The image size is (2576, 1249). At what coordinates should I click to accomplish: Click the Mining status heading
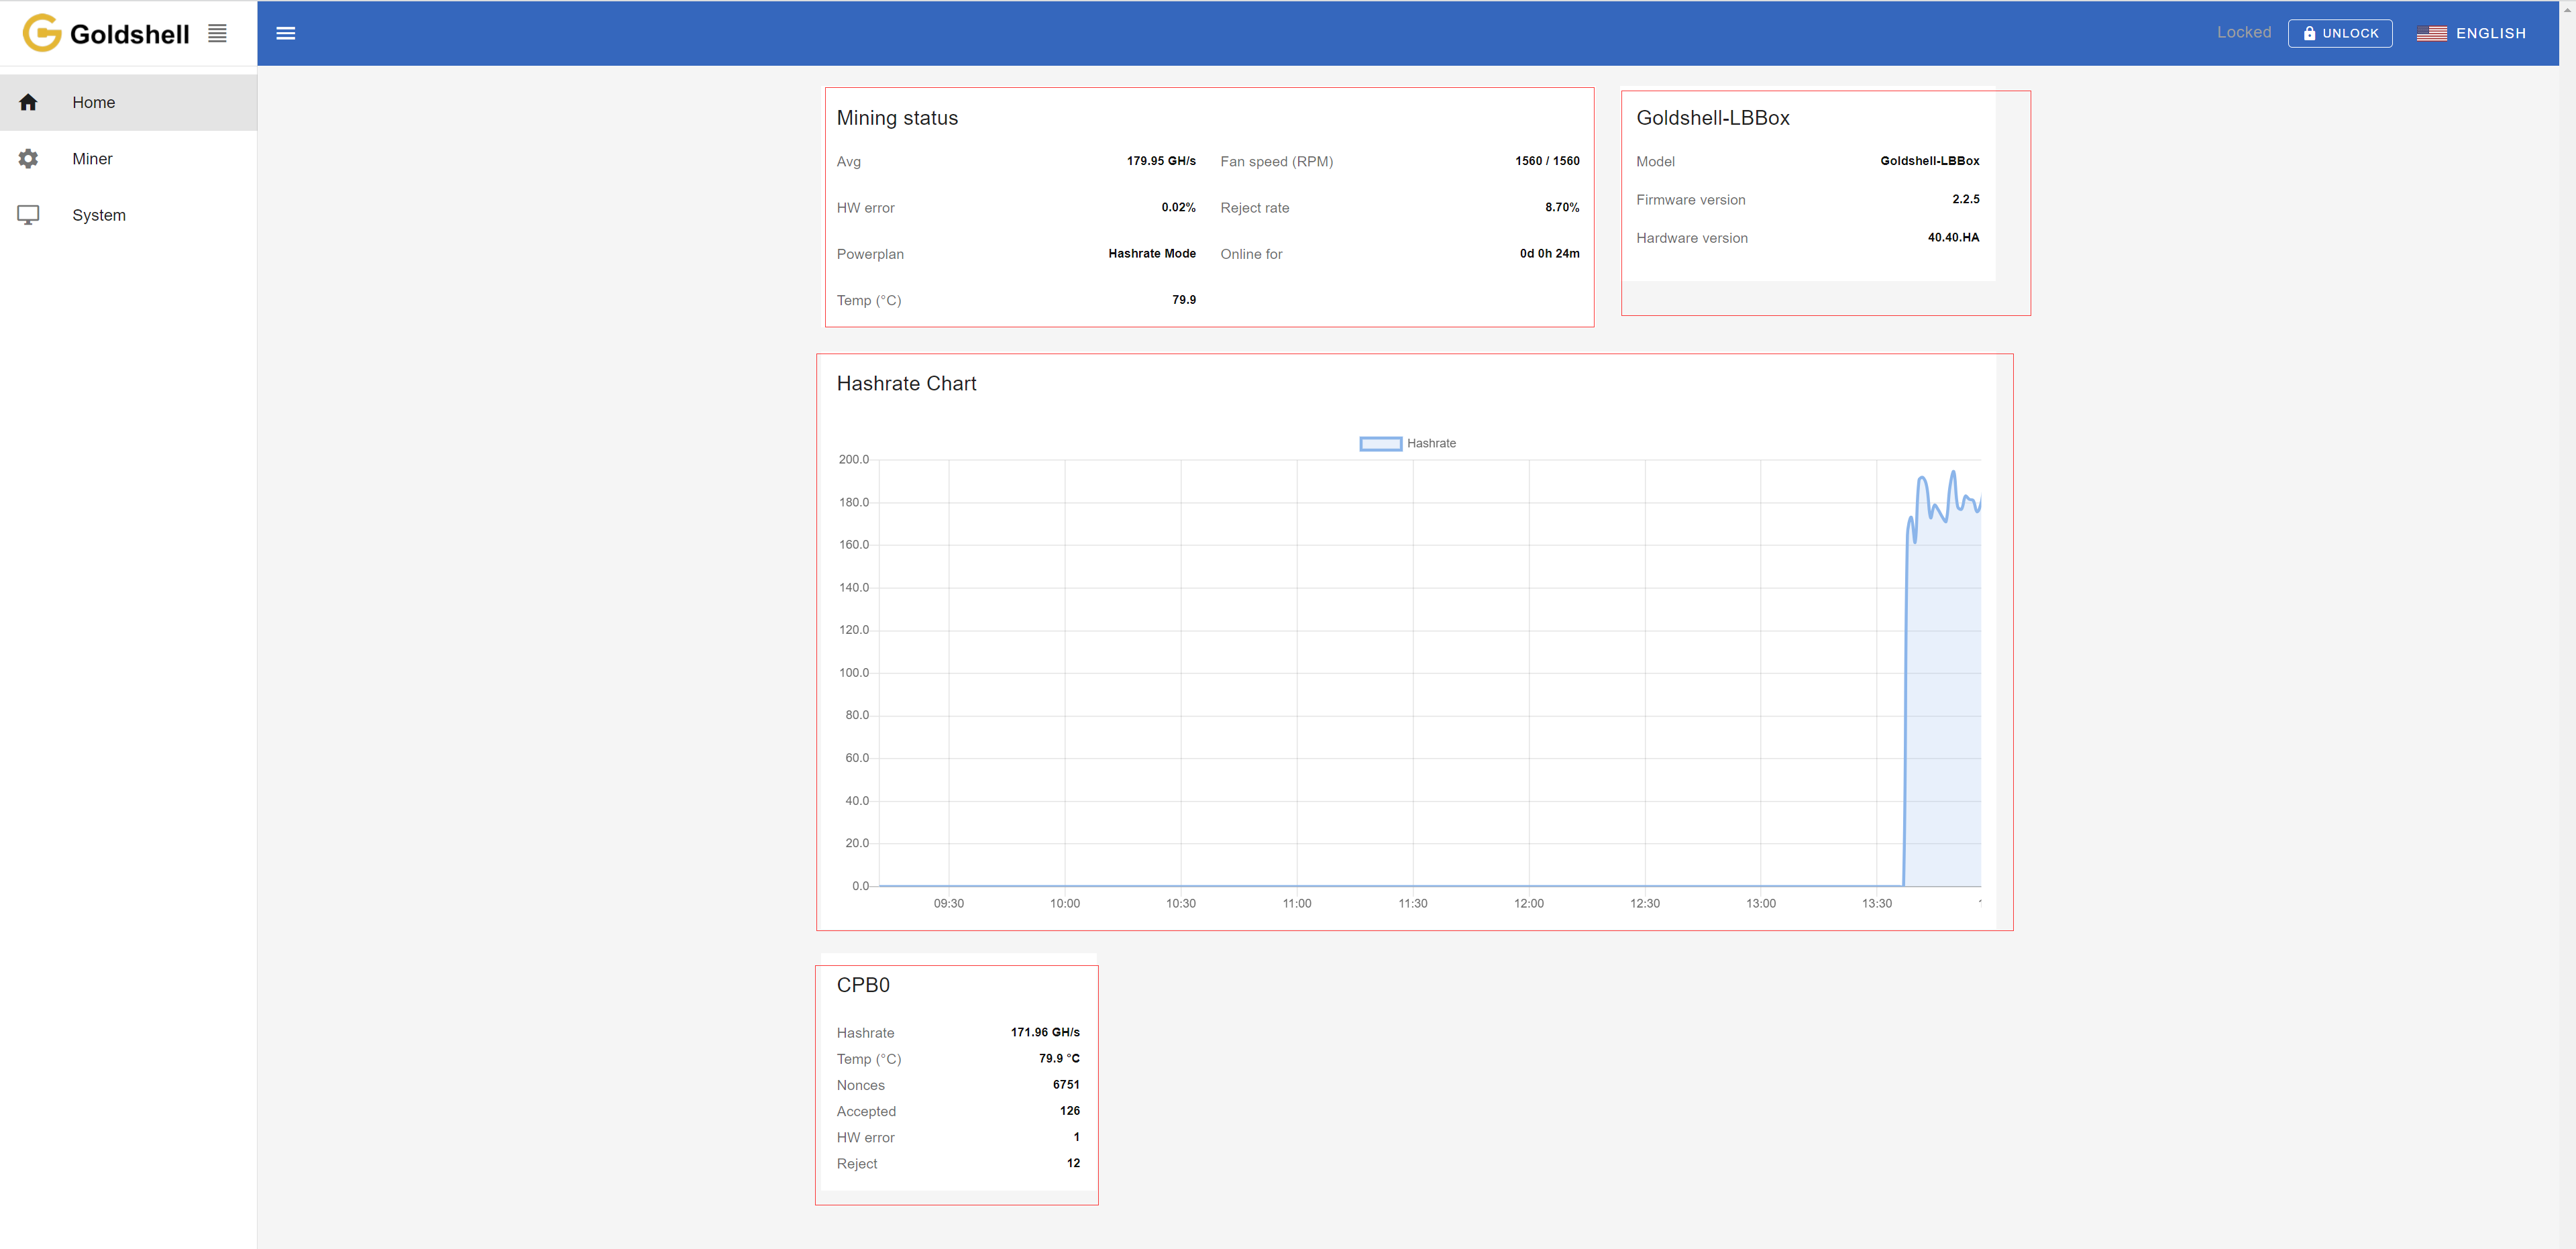(897, 118)
